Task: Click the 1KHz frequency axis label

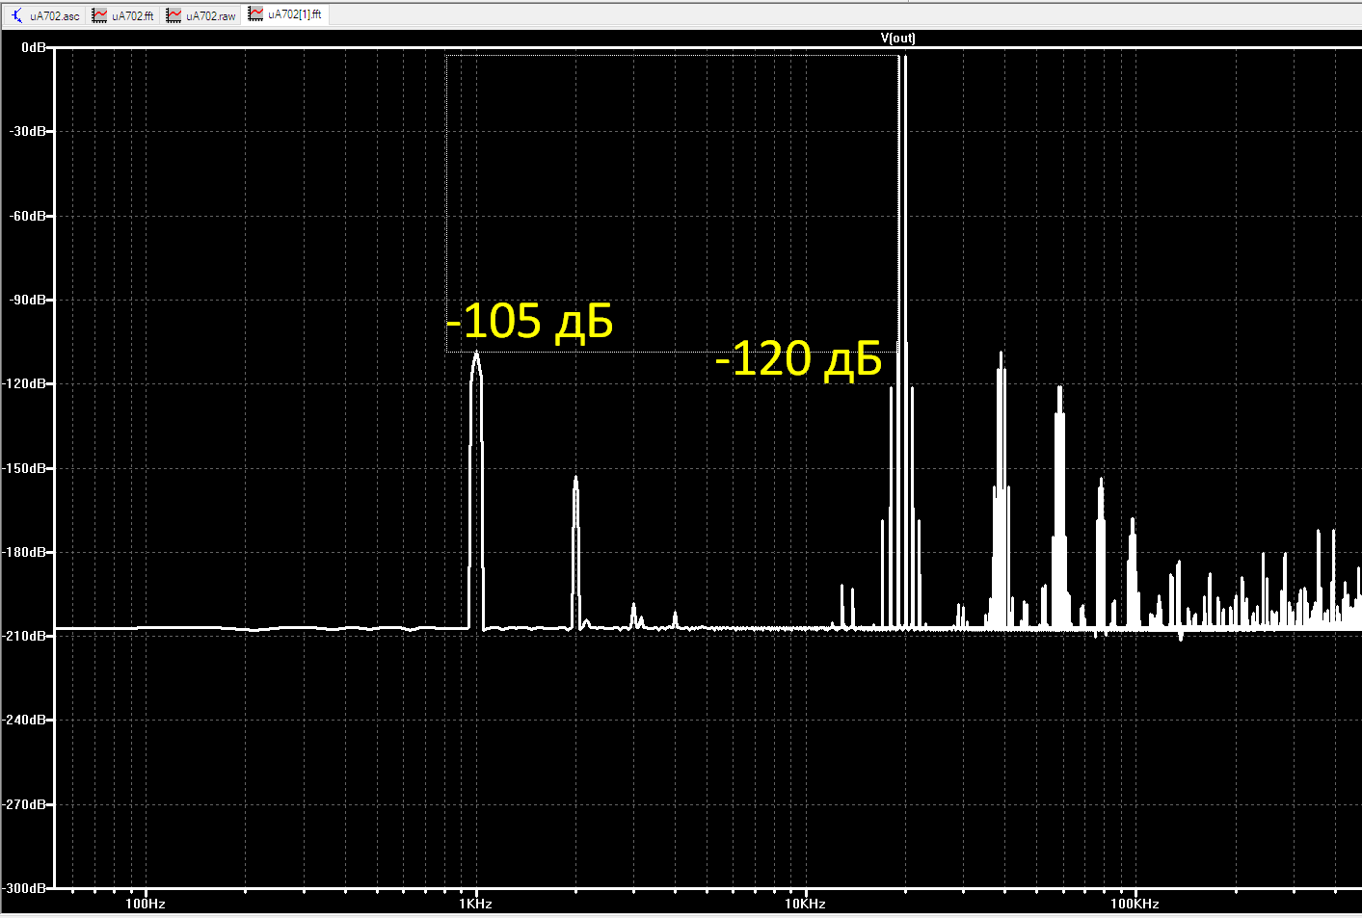Action: point(475,904)
